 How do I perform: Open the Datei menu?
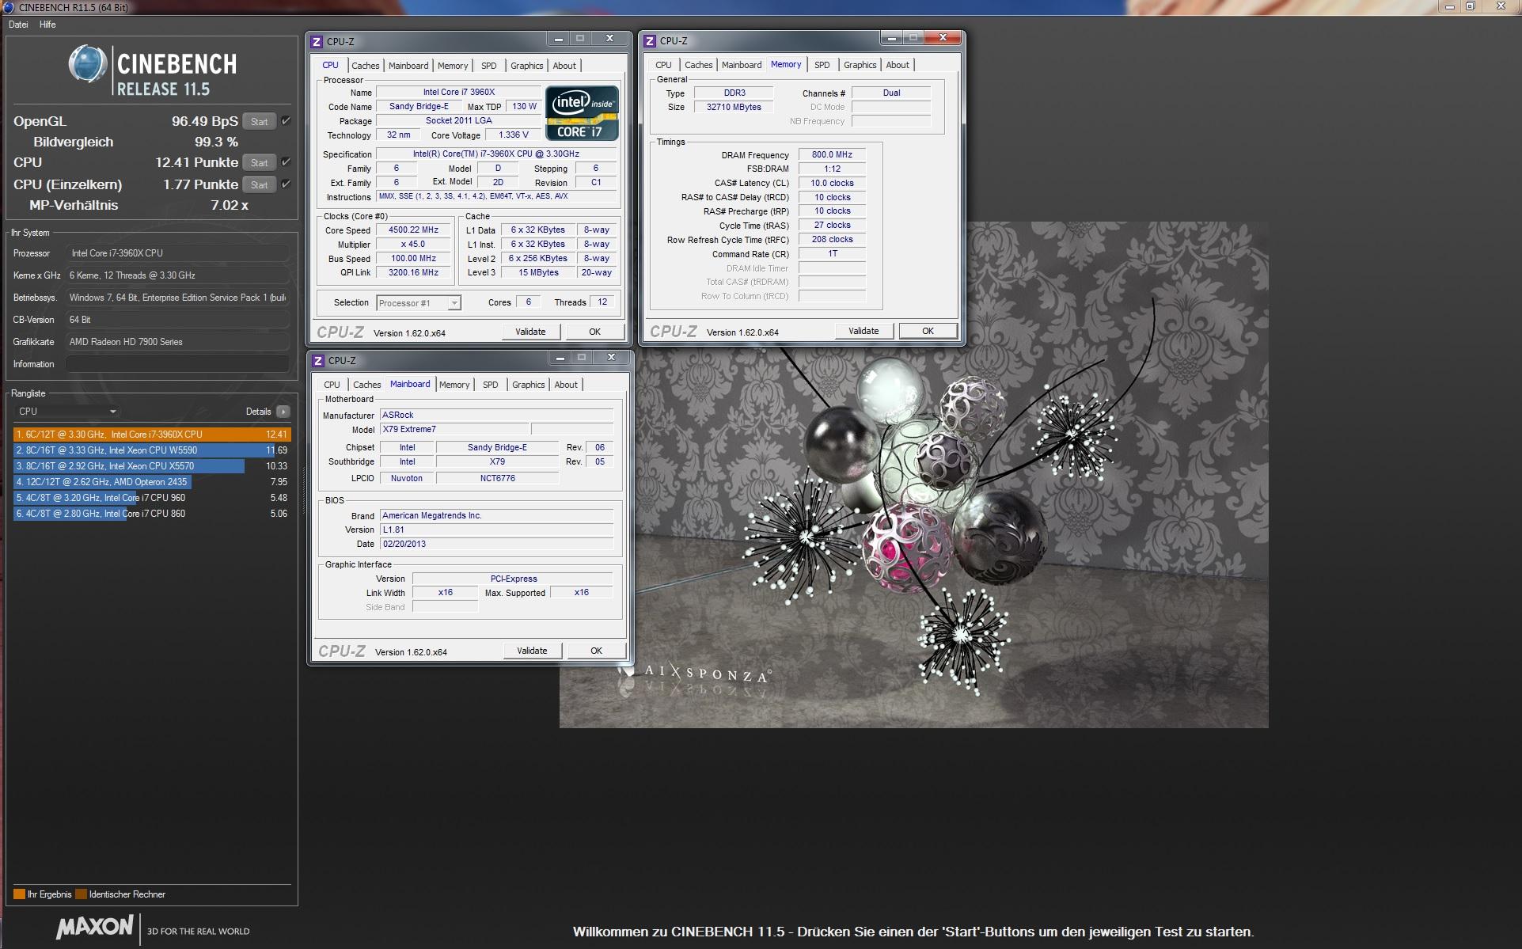pos(18,25)
